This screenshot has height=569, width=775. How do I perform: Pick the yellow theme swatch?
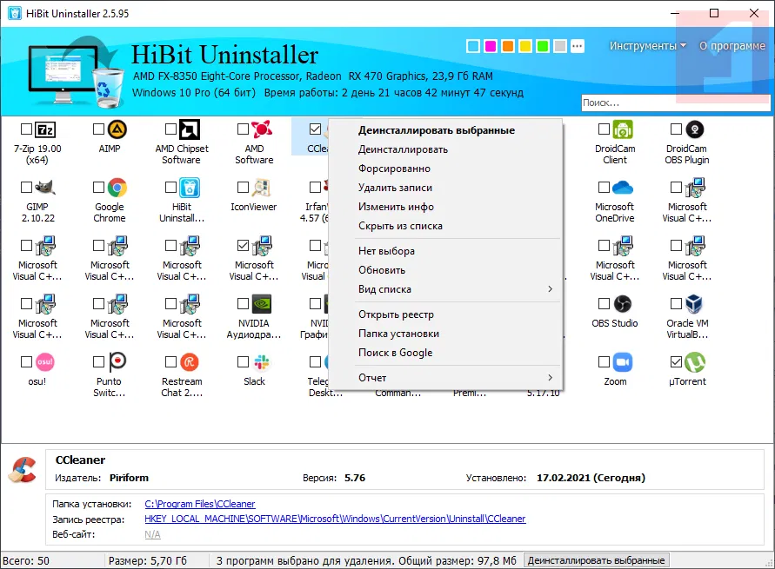click(524, 46)
